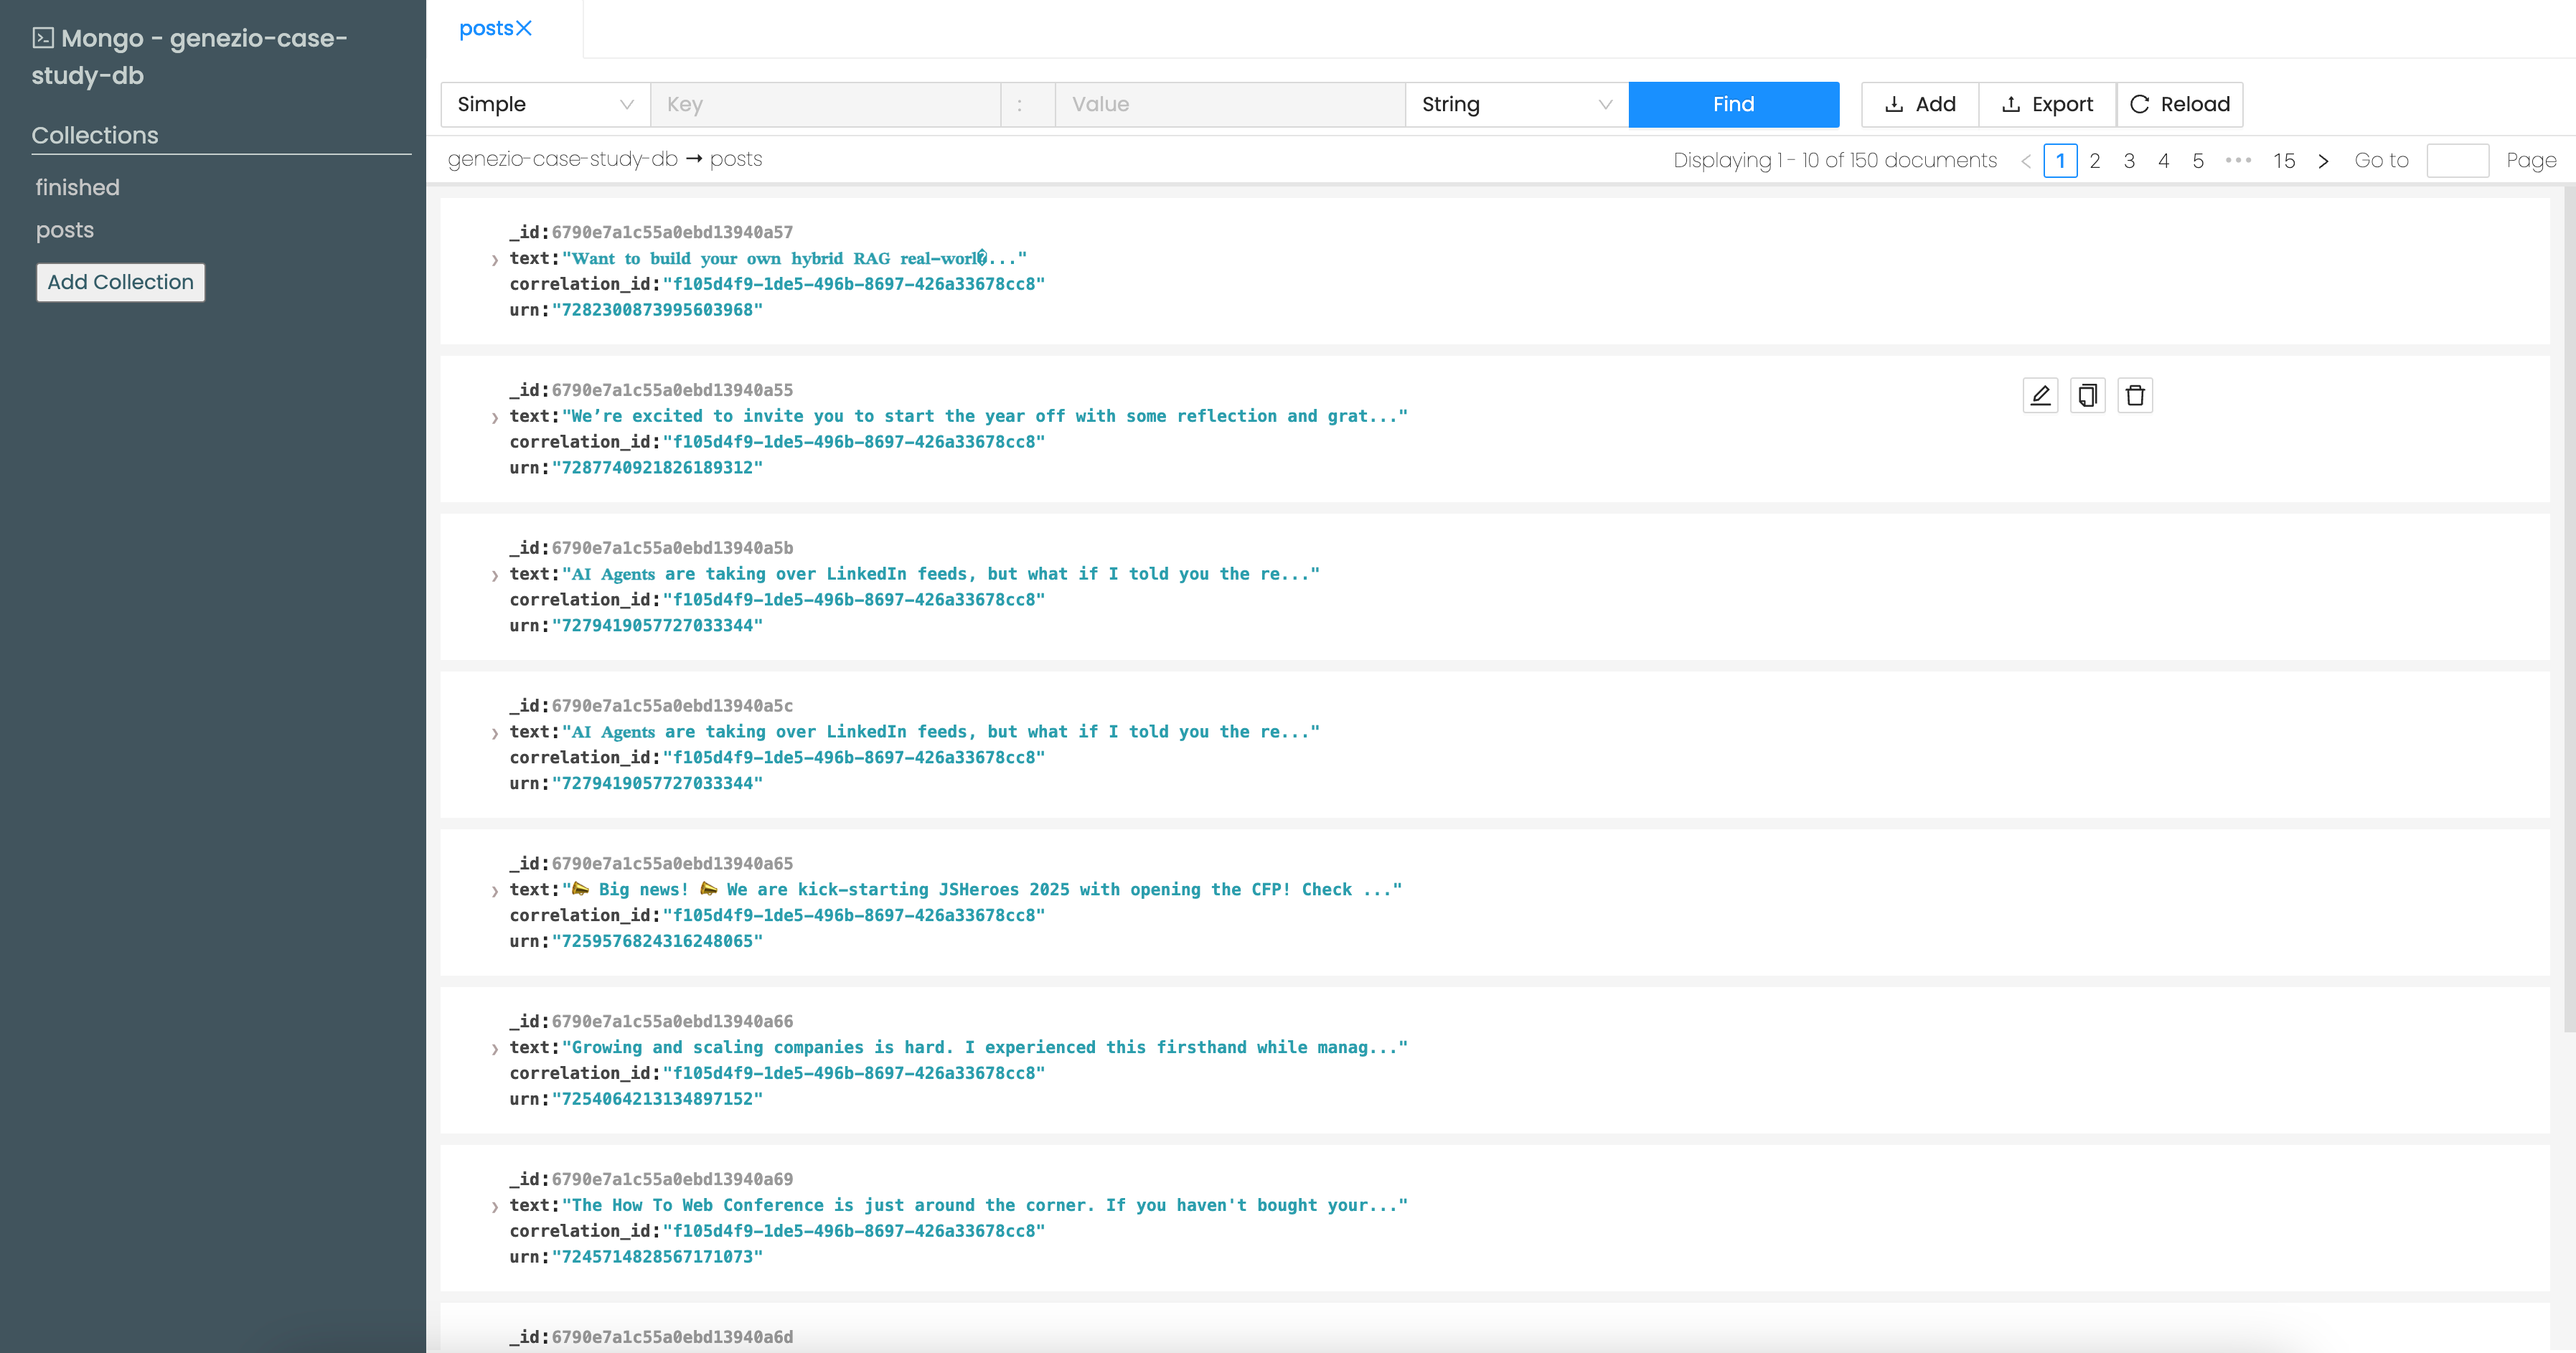
Task: Expand the 'Big news!' JSHeroes text field
Action: [x=494, y=892]
